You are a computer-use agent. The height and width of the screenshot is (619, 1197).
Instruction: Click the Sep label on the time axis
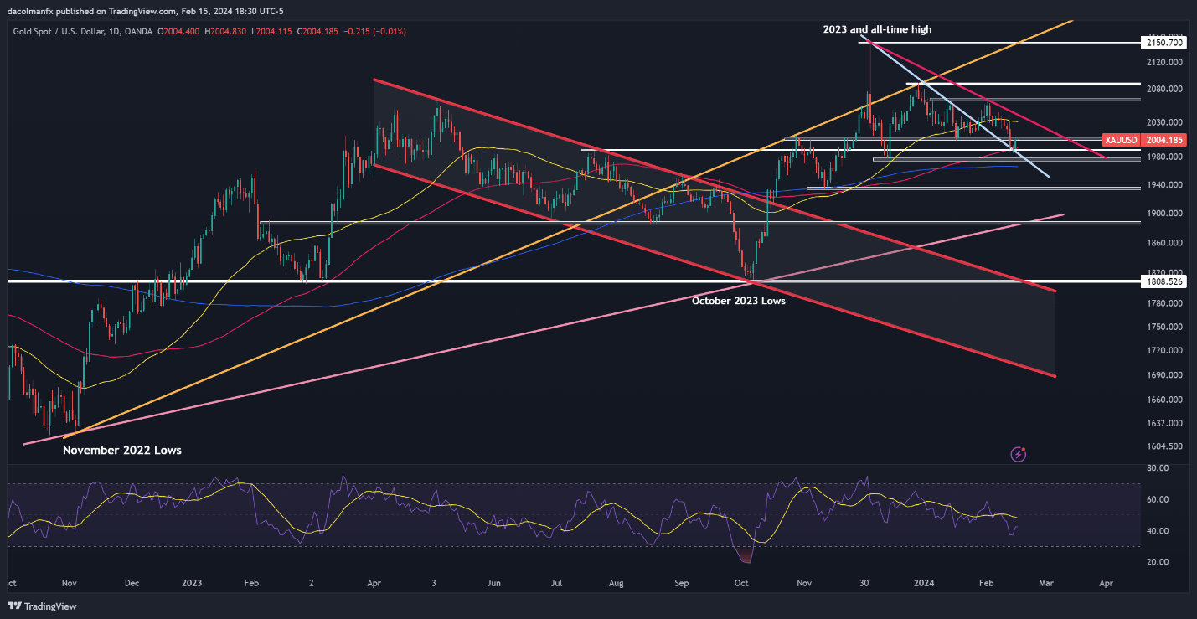coord(682,582)
